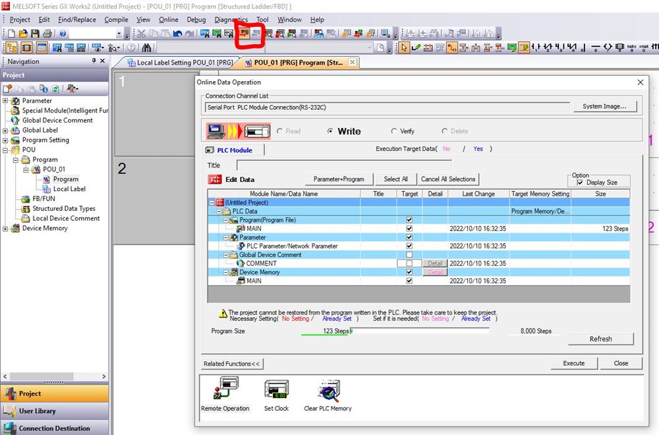This screenshot has height=435, width=659.
Task: Open the Project menu
Action: tap(20, 19)
